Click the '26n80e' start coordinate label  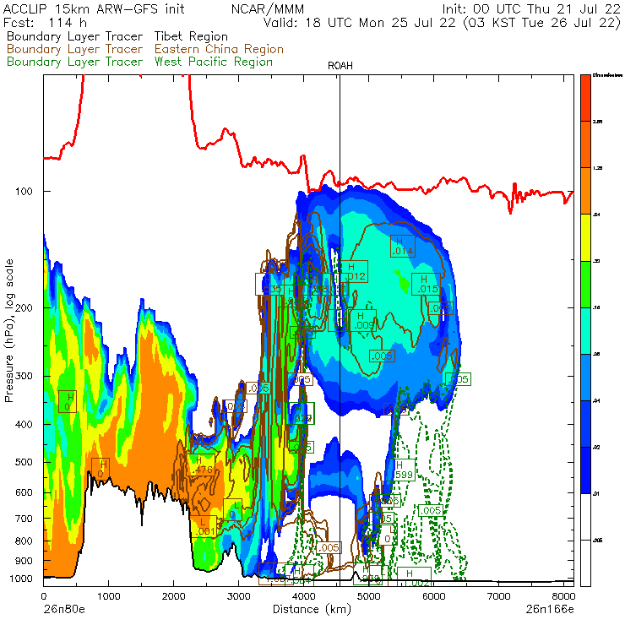(x=64, y=609)
